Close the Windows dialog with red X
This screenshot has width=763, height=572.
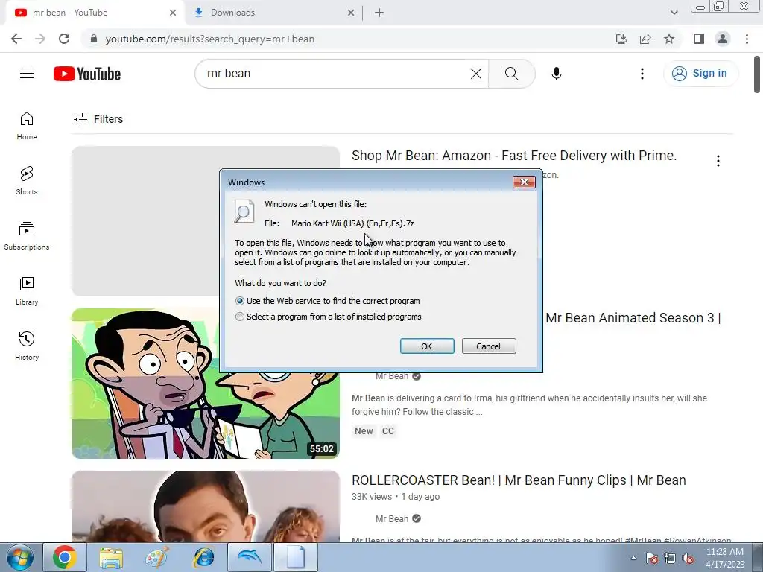pyautogui.click(x=524, y=182)
